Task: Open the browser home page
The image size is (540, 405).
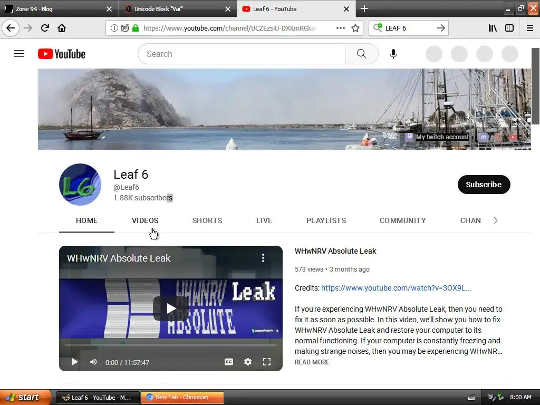Action: pyautogui.click(x=62, y=28)
